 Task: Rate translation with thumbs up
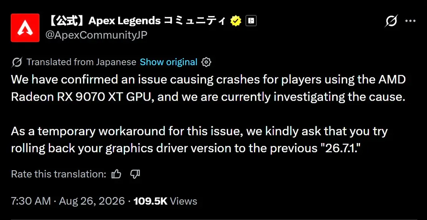116,174
